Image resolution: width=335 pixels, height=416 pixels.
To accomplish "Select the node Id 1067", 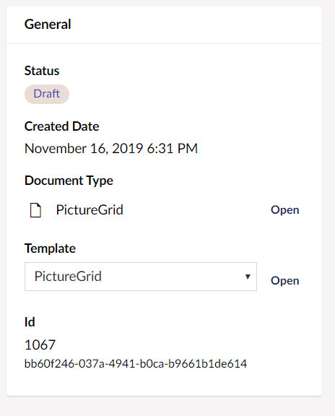I will click(40, 345).
